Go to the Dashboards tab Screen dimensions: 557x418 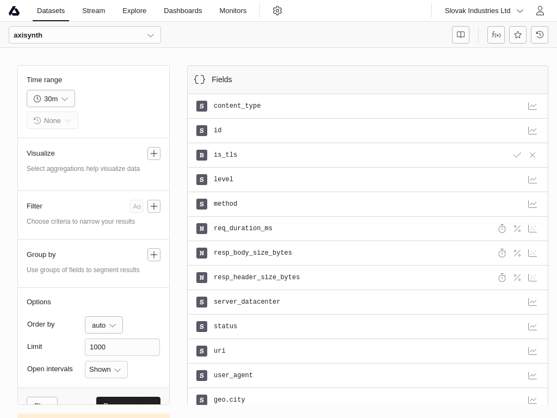(x=183, y=11)
